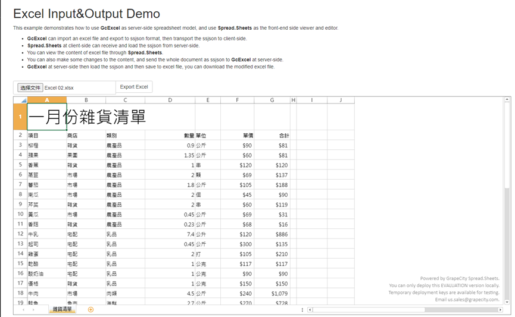Click the 單位 header cell
515x317 pixels.
click(208, 135)
